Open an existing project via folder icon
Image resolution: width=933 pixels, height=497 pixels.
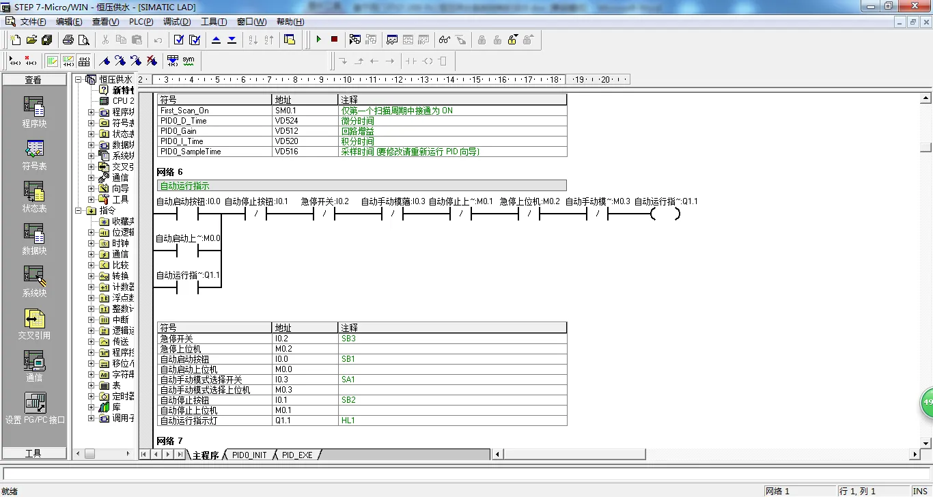click(31, 40)
